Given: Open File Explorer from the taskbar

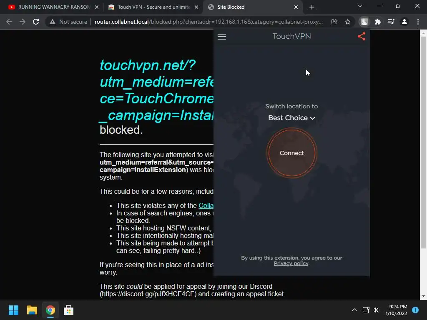Looking at the screenshot, I should (x=32, y=310).
